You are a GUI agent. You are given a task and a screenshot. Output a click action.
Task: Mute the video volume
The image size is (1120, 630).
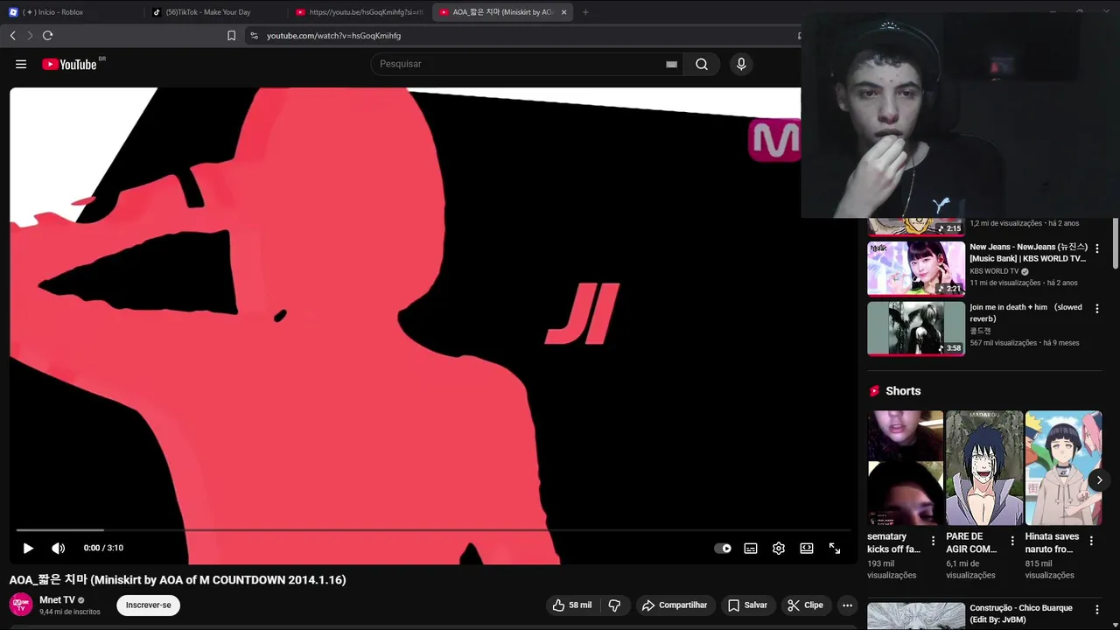(59, 549)
